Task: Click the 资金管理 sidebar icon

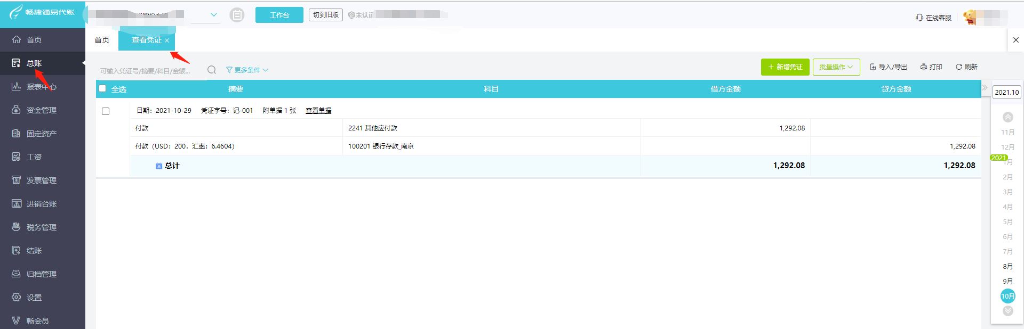Action: [x=16, y=110]
